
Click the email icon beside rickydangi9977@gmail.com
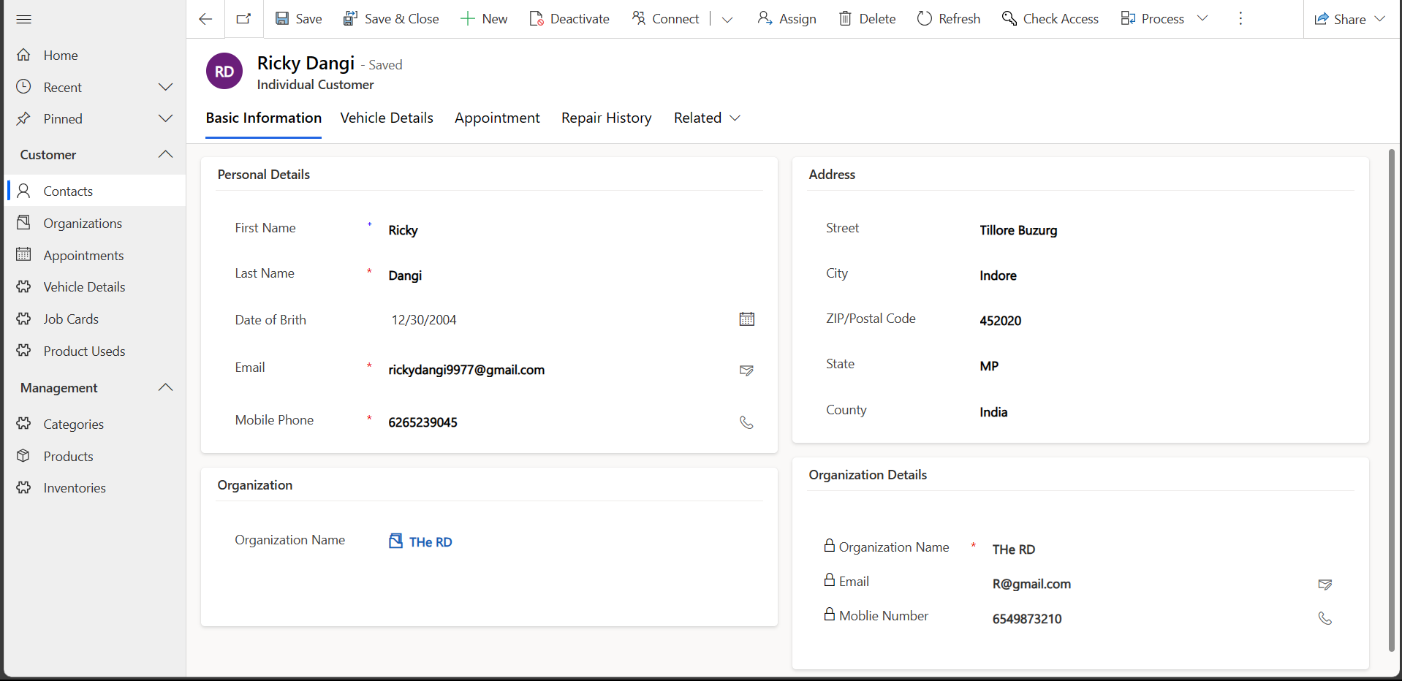click(746, 370)
